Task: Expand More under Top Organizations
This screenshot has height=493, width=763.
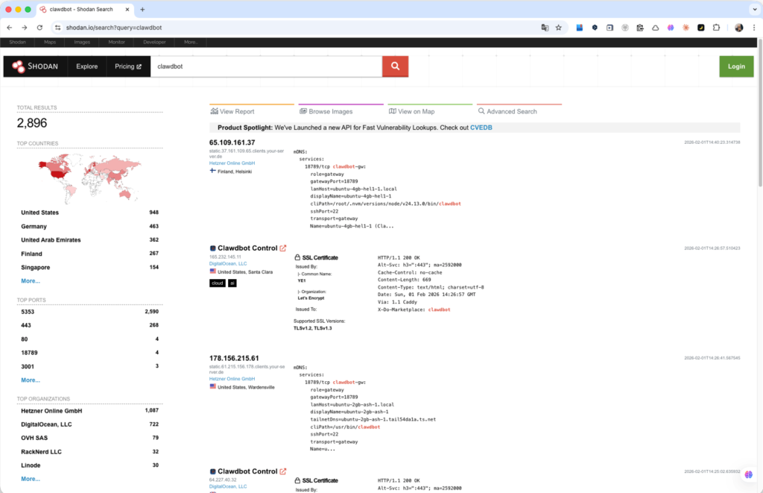Action: (x=31, y=479)
